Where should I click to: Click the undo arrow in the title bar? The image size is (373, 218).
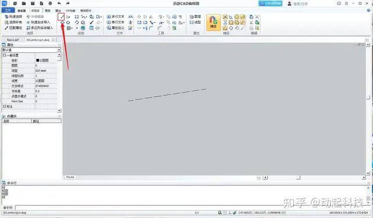tap(59, 3)
